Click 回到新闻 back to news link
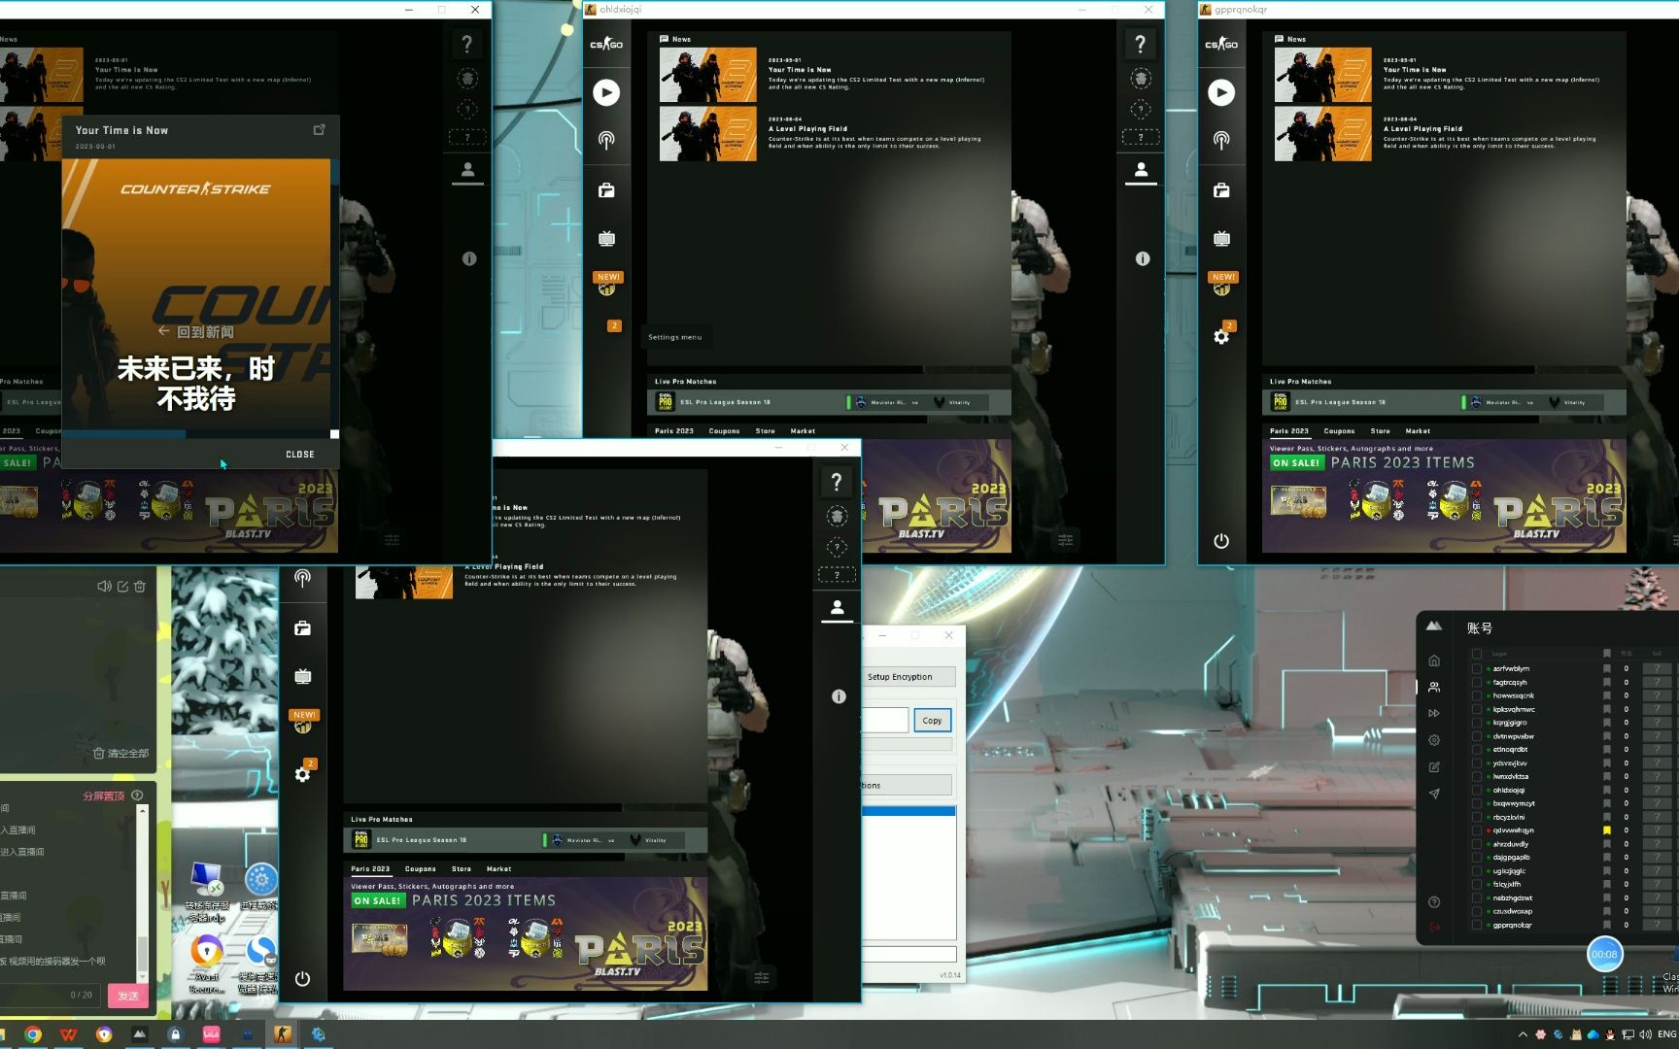This screenshot has width=1679, height=1049. point(195,331)
